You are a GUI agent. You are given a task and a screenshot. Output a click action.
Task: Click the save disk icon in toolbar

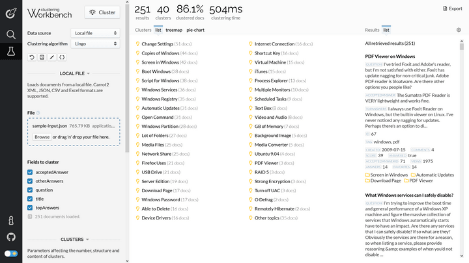tap(42, 57)
